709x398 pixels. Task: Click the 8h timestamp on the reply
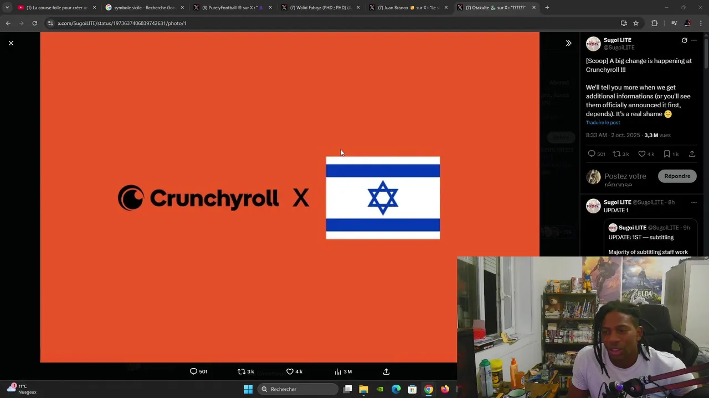pyautogui.click(x=671, y=202)
